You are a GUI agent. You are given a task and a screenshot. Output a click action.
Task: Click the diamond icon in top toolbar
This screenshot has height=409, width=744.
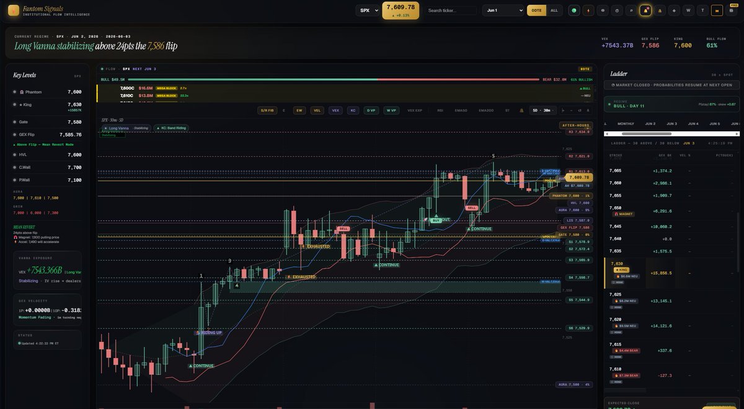(674, 11)
